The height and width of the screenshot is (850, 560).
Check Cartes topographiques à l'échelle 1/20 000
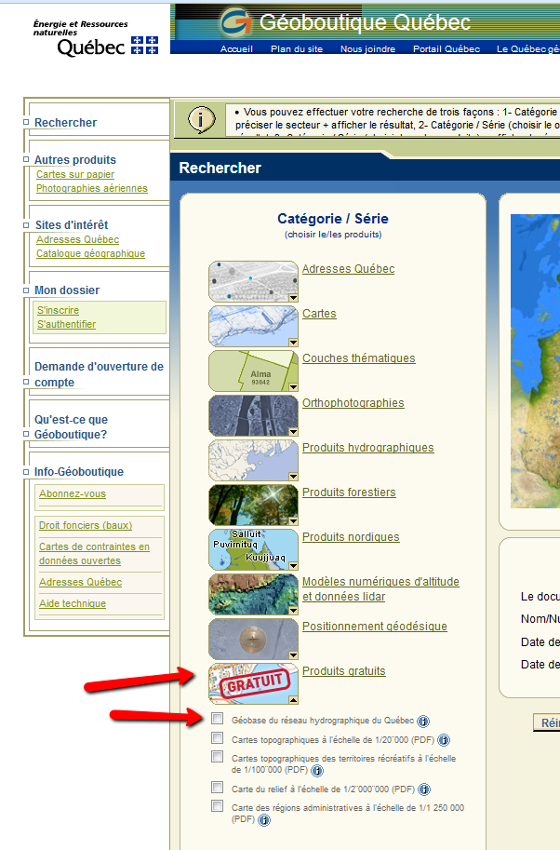point(217,737)
